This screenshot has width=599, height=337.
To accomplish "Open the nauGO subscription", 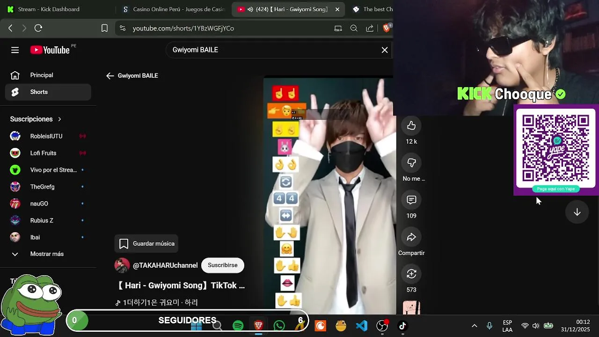I will pyautogui.click(x=48, y=204).
